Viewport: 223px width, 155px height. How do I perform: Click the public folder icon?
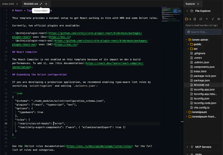click(x=192, y=44)
